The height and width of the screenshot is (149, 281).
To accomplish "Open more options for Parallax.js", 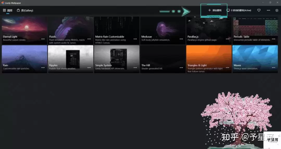I will click(227, 39).
